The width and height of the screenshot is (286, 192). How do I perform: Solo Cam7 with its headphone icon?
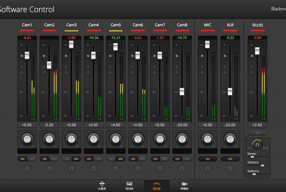click(160, 168)
